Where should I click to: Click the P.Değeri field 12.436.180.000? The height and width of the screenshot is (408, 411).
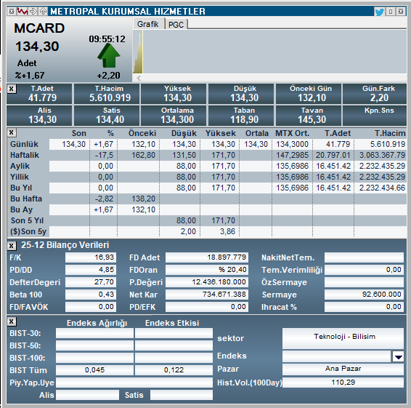click(x=207, y=282)
